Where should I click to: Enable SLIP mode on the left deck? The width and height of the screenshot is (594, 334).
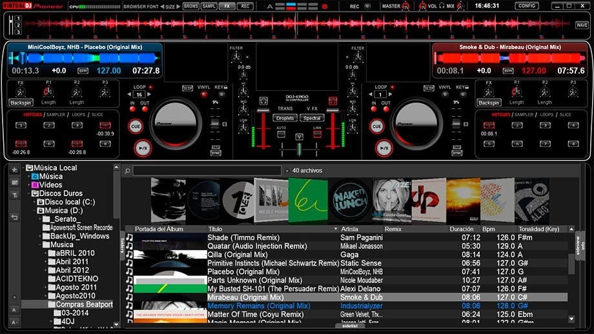(187, 88)
